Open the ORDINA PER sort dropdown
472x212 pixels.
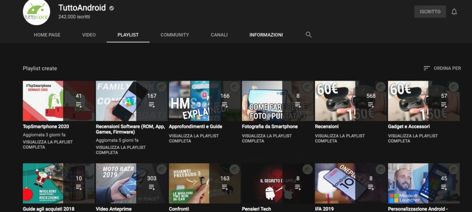[x=442, y=68]
